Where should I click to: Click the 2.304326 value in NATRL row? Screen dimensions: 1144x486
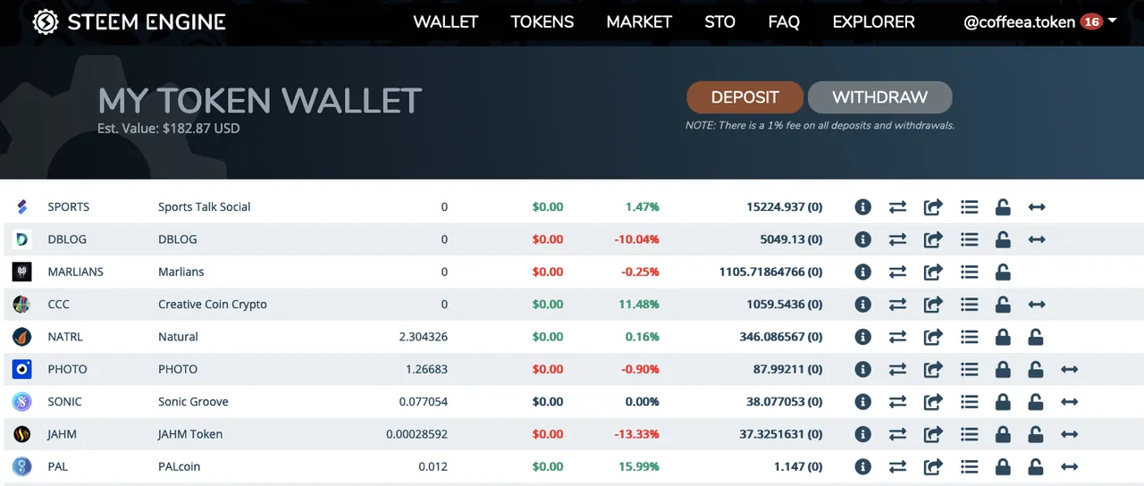tap(424, 337)
